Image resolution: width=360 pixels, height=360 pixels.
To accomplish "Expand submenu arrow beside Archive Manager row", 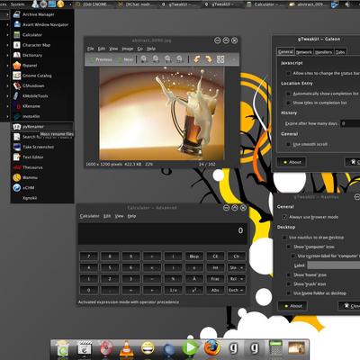I will [x=7, y=14].
